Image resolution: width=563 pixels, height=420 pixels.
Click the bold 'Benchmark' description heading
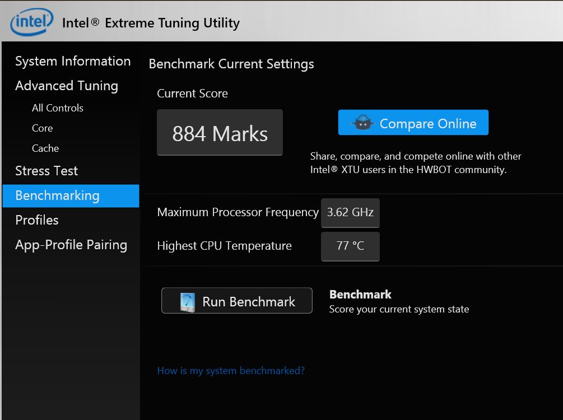pyautogui.click(x=360, y=295)
